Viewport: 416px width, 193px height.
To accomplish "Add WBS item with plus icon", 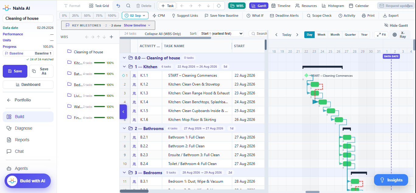I will tap(111, 37).
